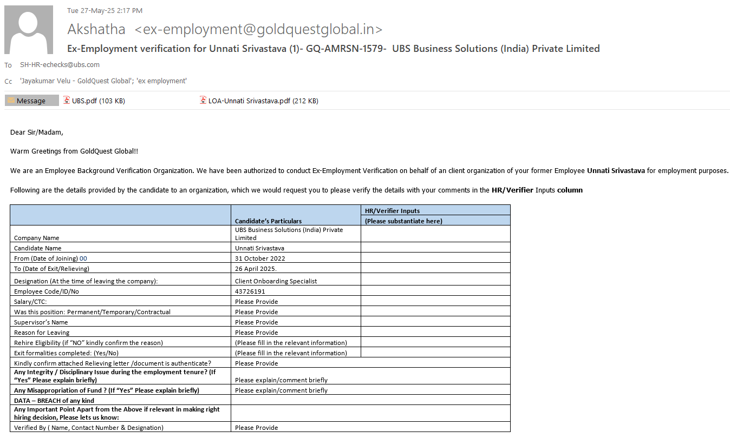The height and width of the screenshot is (438, 730).
Task: Open the UBS.pdf attachment
Action: 98,101
